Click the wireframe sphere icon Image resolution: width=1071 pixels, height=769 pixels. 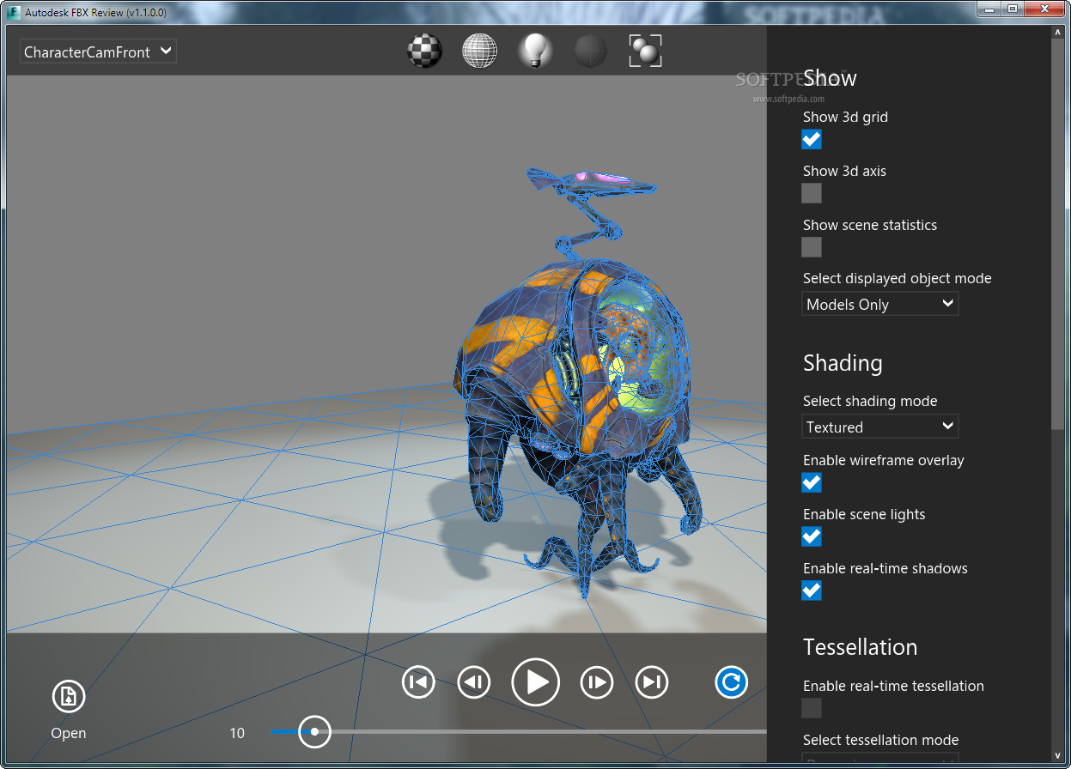pos(480,51)
